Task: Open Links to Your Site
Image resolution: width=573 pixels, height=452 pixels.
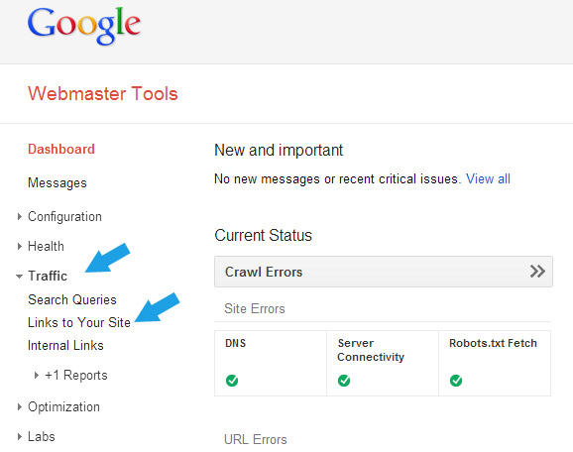Action: point(79,322)
